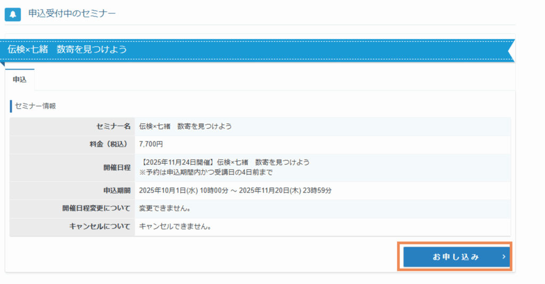This screenshot has height=284, width=545.
Task: Select the 開催日程変更について row label
Action: pyautogui.click(x=96, y=208)
